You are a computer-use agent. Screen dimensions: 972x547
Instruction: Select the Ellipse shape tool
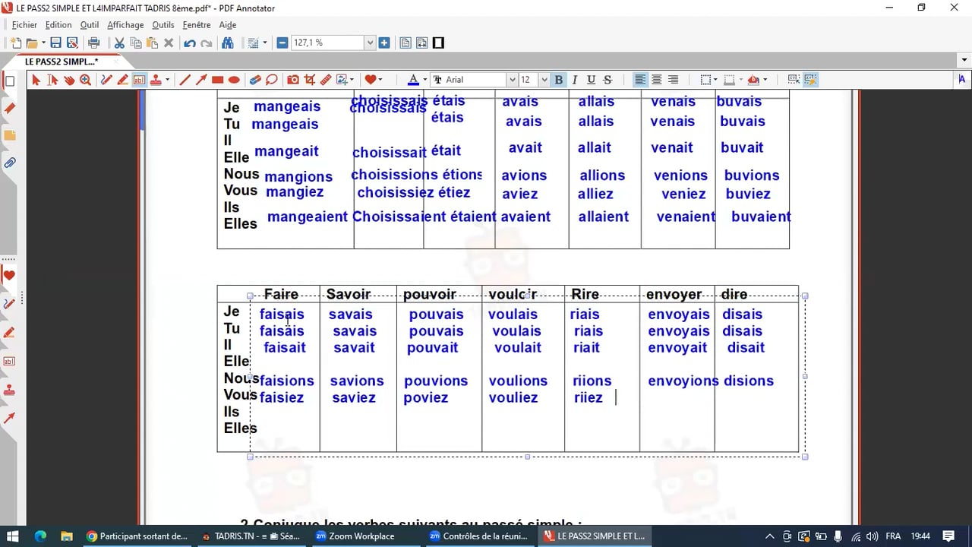[234, 80]
